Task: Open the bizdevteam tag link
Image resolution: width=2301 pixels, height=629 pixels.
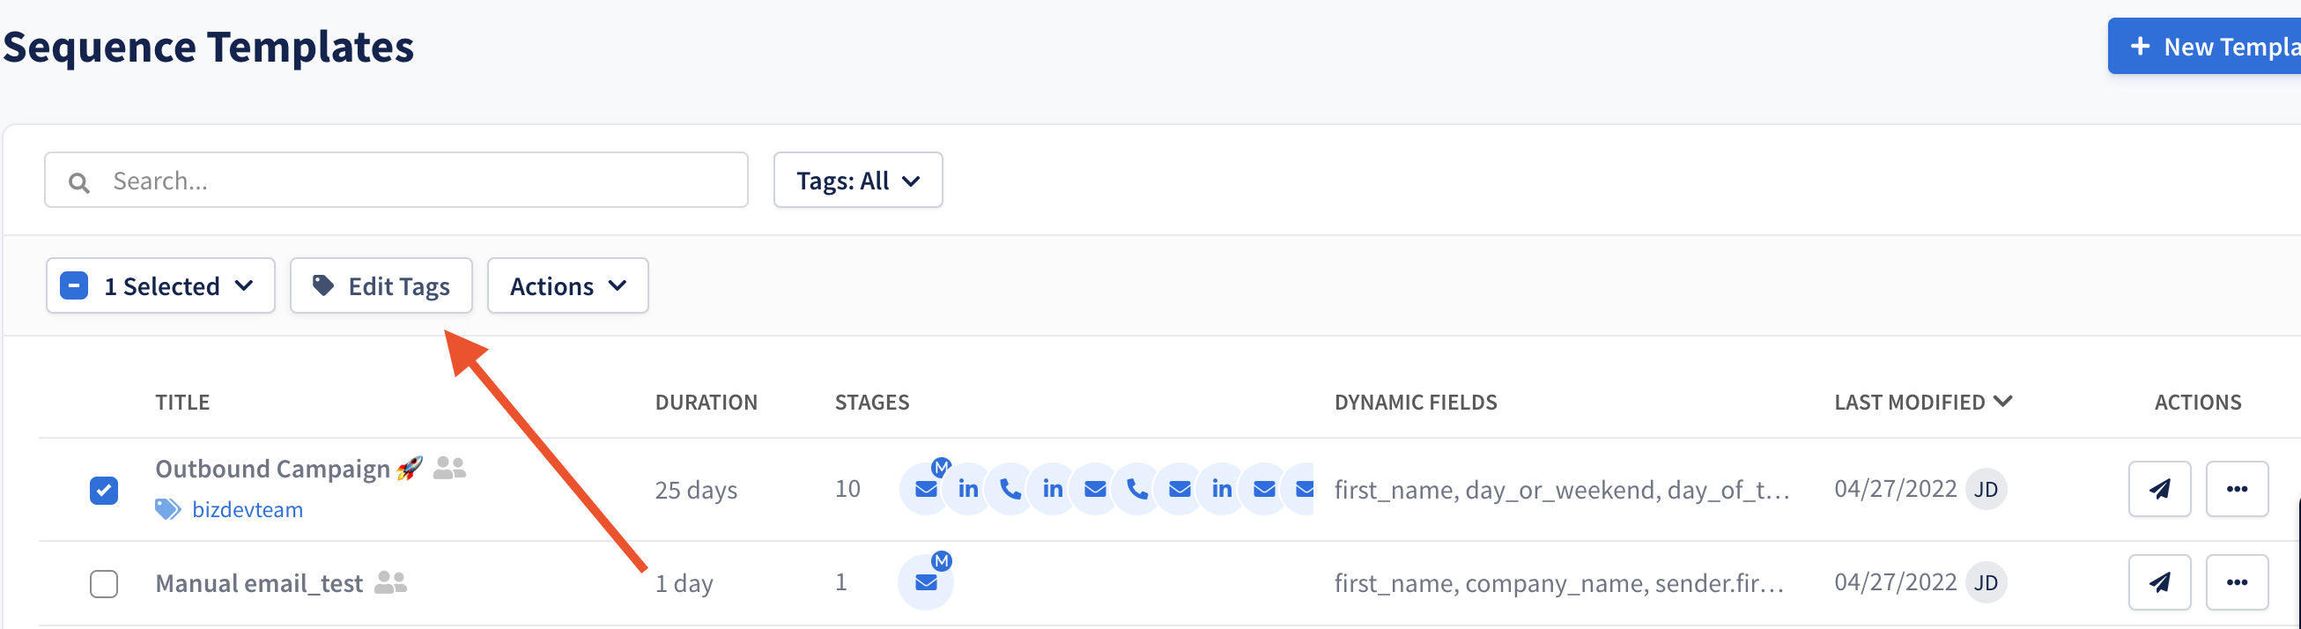Action: 248,509
